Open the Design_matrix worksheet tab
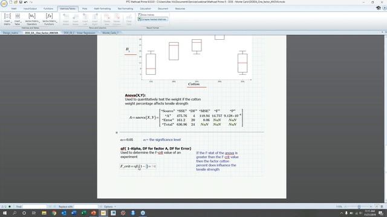Image resolution: width=387 pixels, height=217 pixels. [11, 33]
